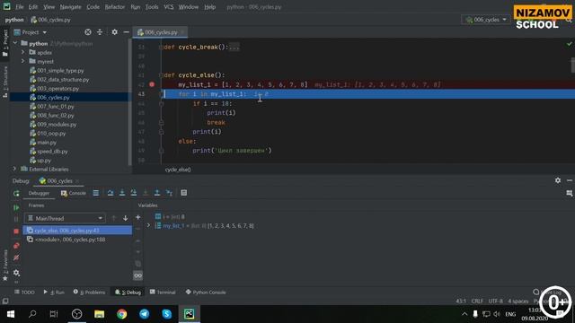575x323 pixels.
Task: Toggle show watches in variables view
Action: coord(137,275)
